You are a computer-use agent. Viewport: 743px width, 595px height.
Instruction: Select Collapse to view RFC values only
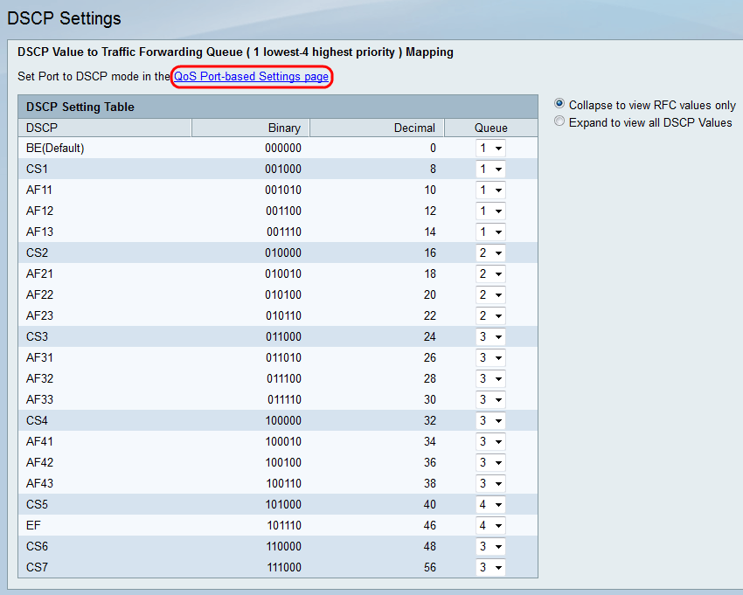559,104
